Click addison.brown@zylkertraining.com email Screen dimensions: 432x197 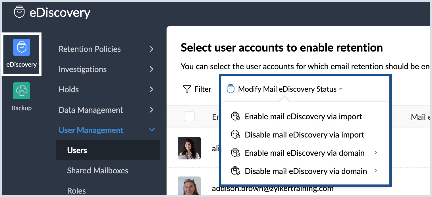coord(273,188)
